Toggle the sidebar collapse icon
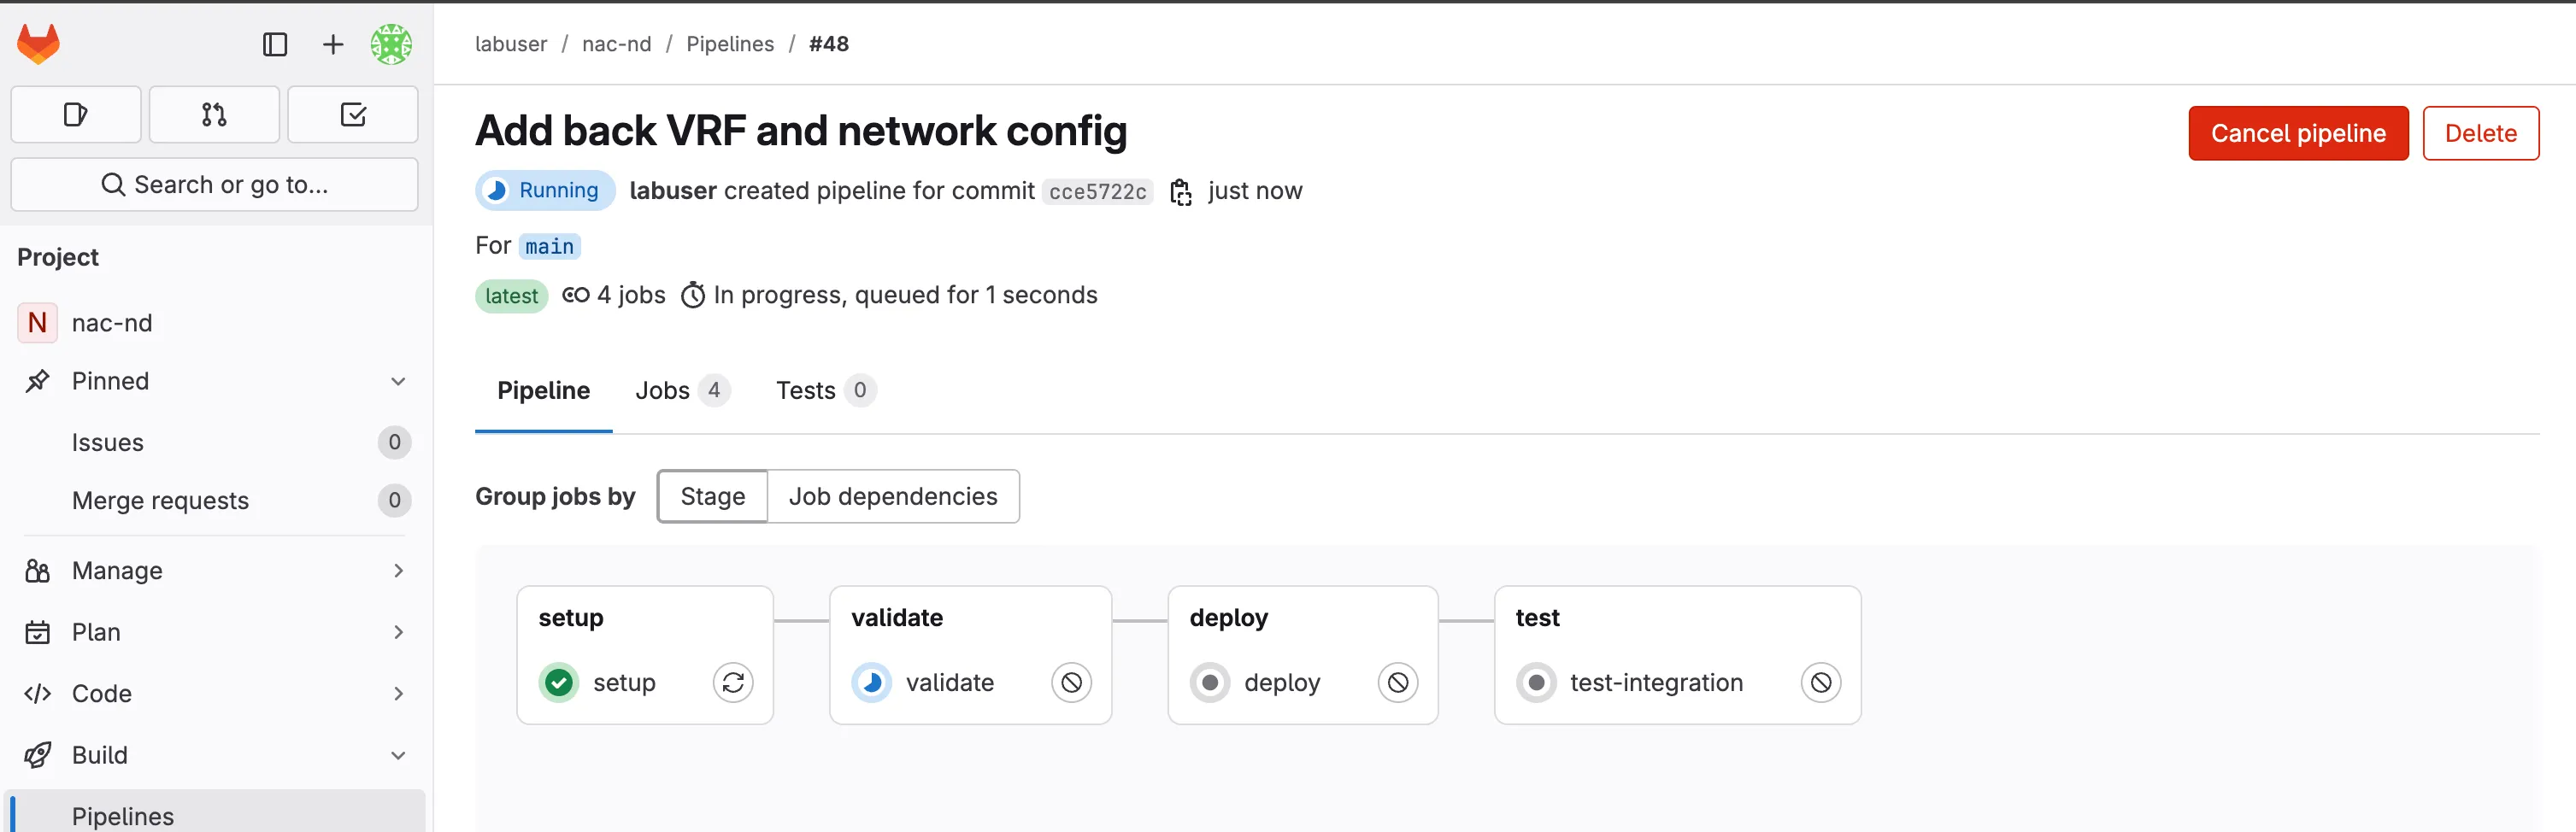The height and width of the screenshot is (832, 2576). pyautogui.click(x=275, y=44)
